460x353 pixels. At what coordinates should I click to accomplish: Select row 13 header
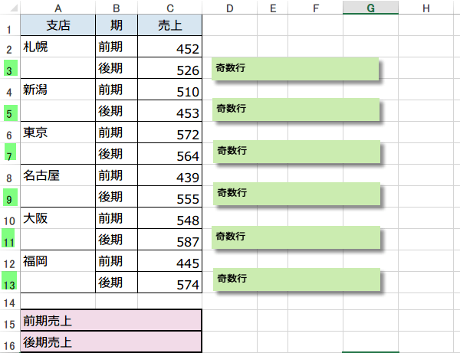(9, 284)
